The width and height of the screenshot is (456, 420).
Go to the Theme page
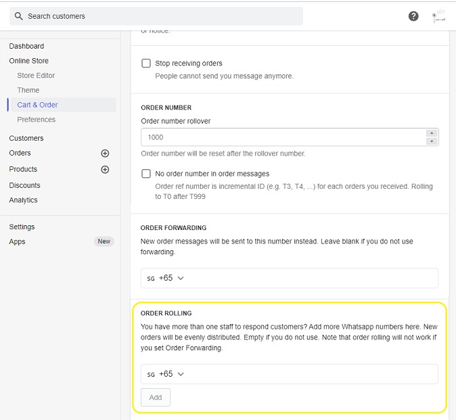(28, 90)
